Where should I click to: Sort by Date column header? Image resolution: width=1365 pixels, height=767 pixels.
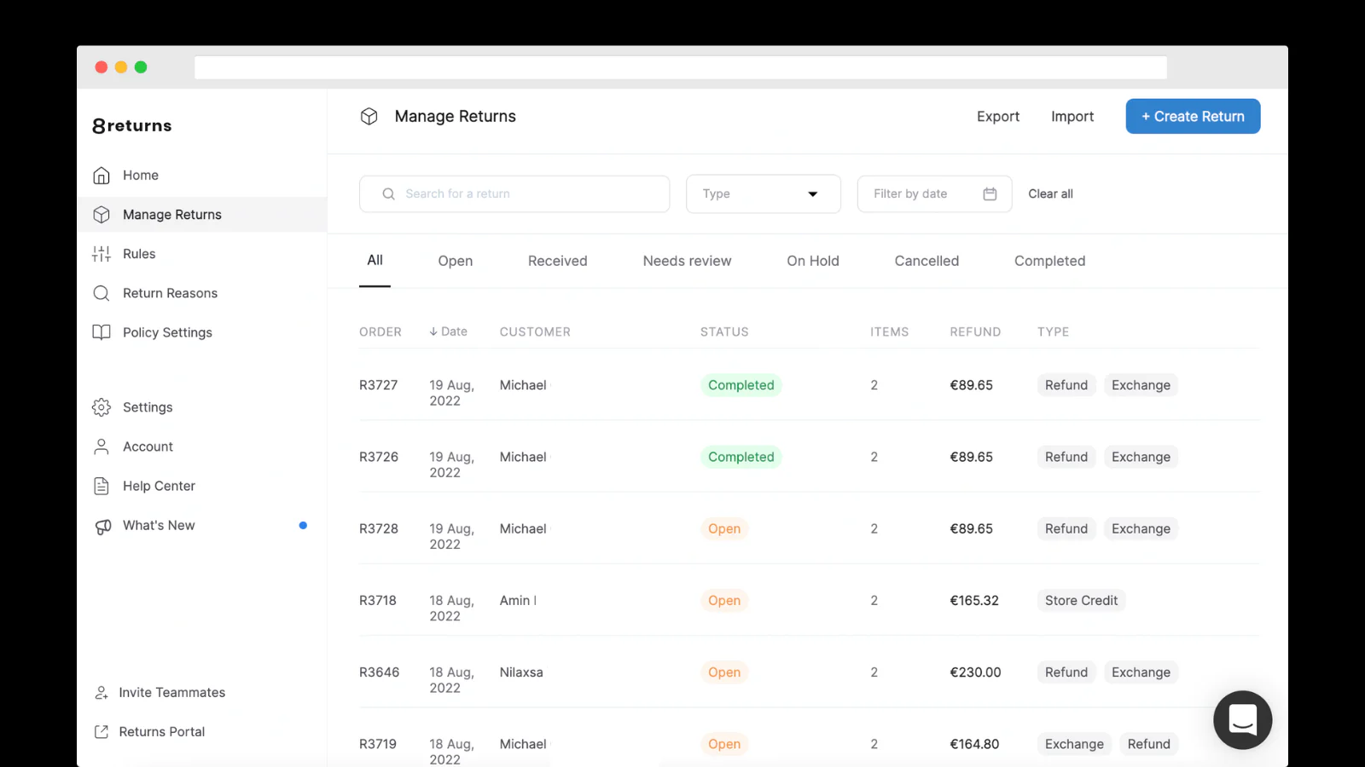(x=448, y=332)
